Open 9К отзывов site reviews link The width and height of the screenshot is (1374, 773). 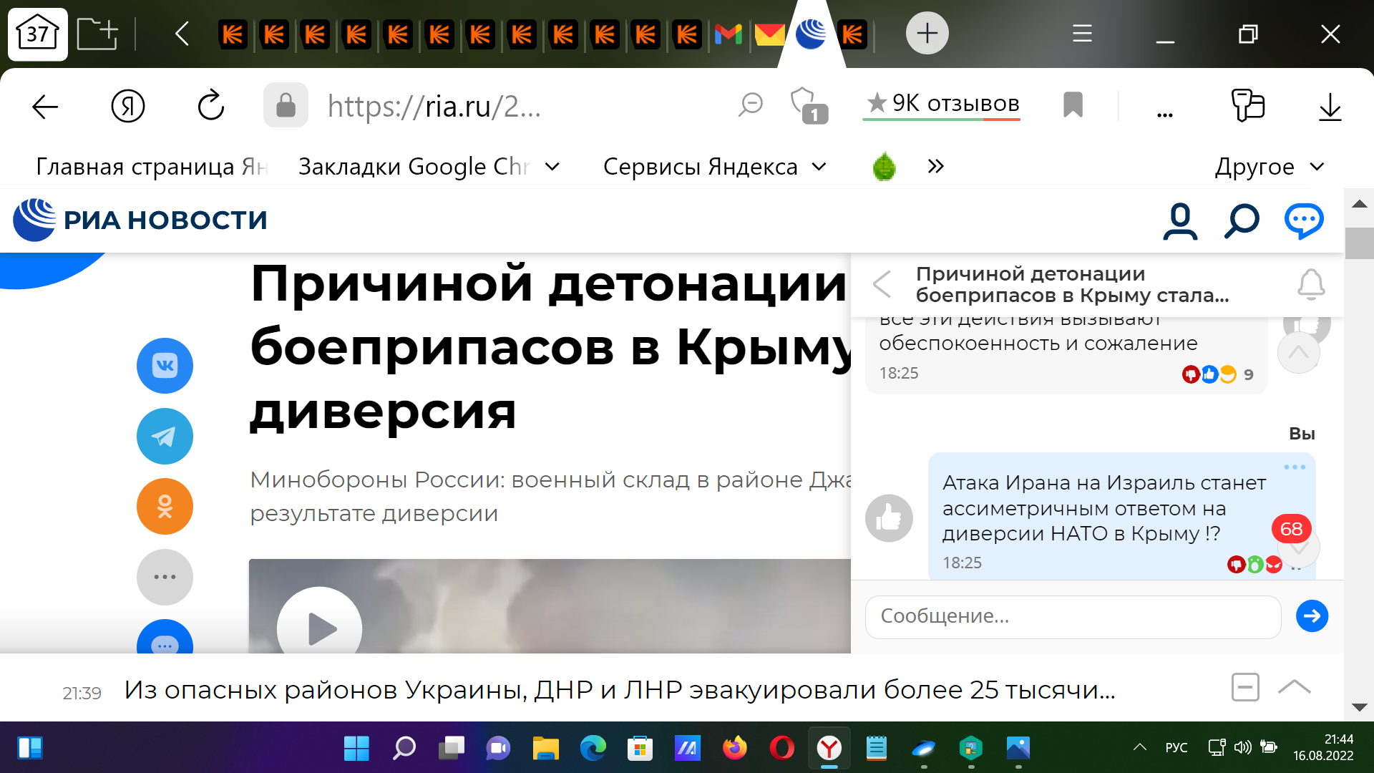click(x=942, y=104)
